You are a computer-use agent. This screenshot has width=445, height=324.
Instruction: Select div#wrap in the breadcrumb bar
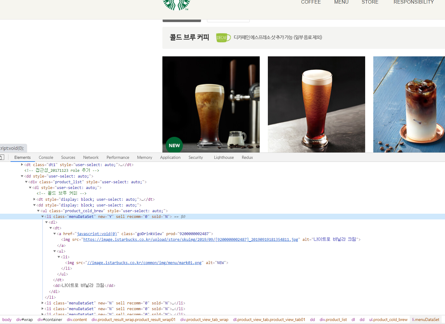tap(24, 319)
